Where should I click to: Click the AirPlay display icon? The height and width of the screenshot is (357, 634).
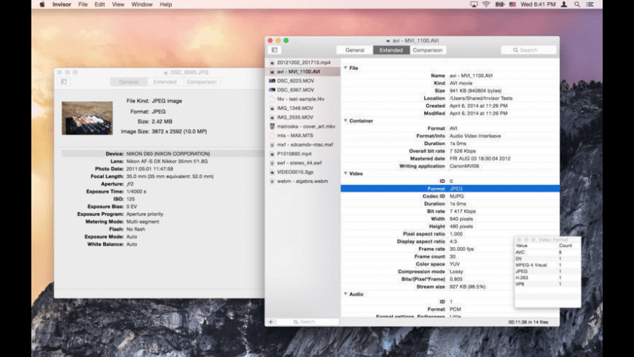(474, 4)
